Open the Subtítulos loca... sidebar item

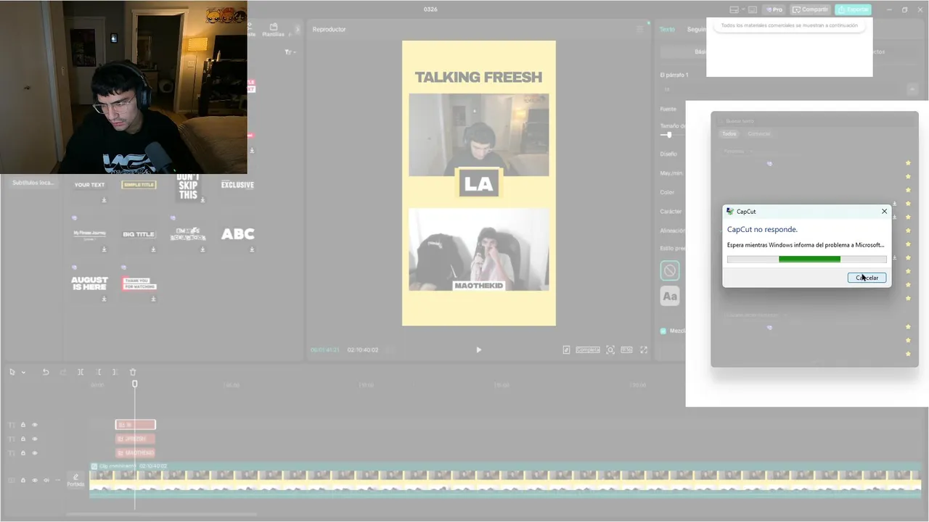click(x=33, y=183)
